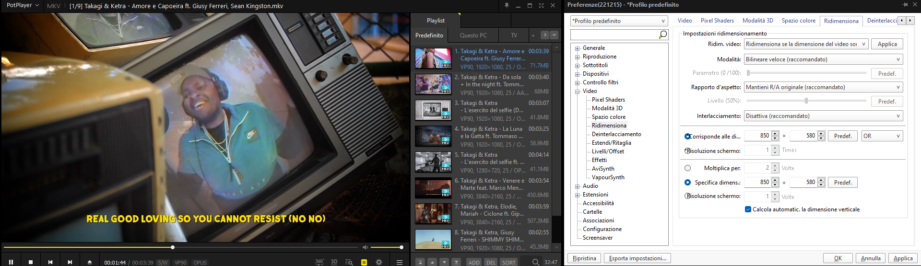Move selected playlist item up

tap(432, 262)
